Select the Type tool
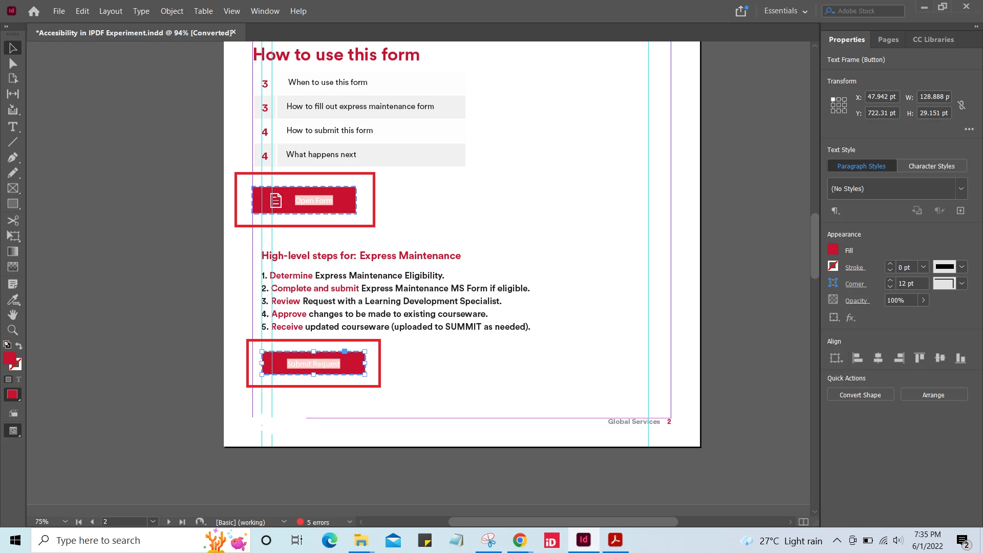Image resolution: width=983 pixels, height=553 pixels. [x=13, y=126]
